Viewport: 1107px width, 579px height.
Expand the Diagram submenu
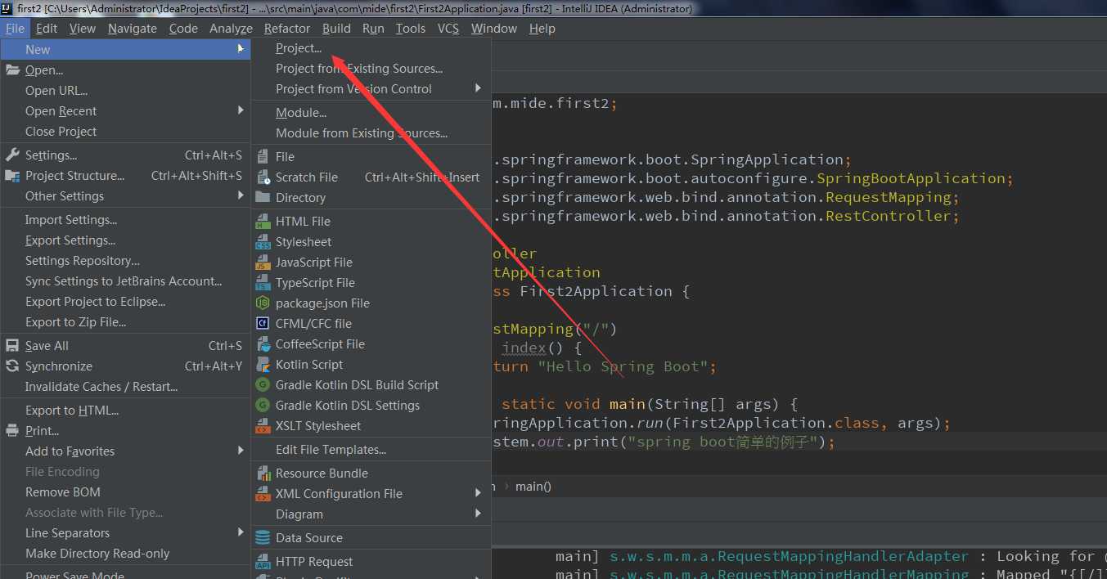[x=478, y=514]
